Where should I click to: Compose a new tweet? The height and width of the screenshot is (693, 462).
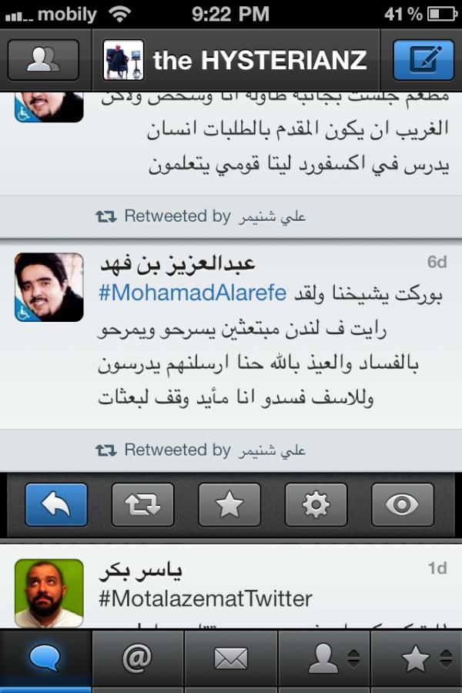pos(423,60)
